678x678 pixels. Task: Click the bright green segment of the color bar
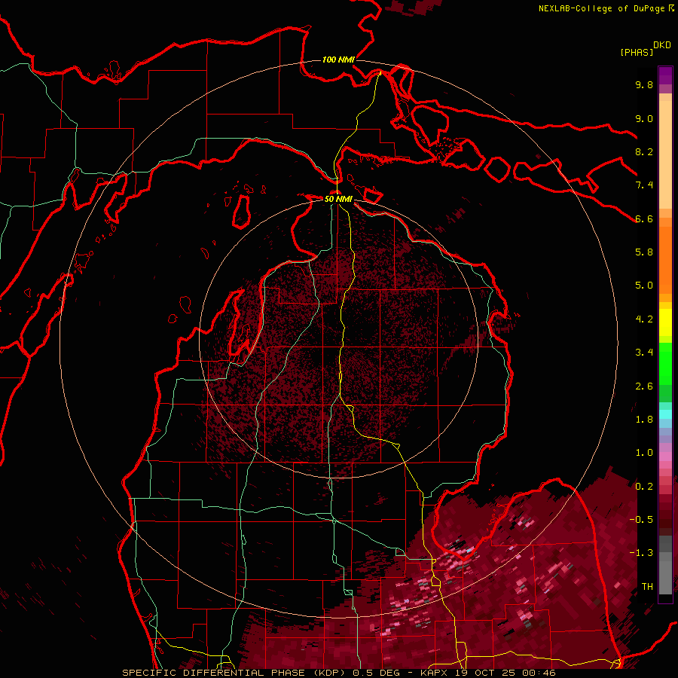tap(665, 363)
